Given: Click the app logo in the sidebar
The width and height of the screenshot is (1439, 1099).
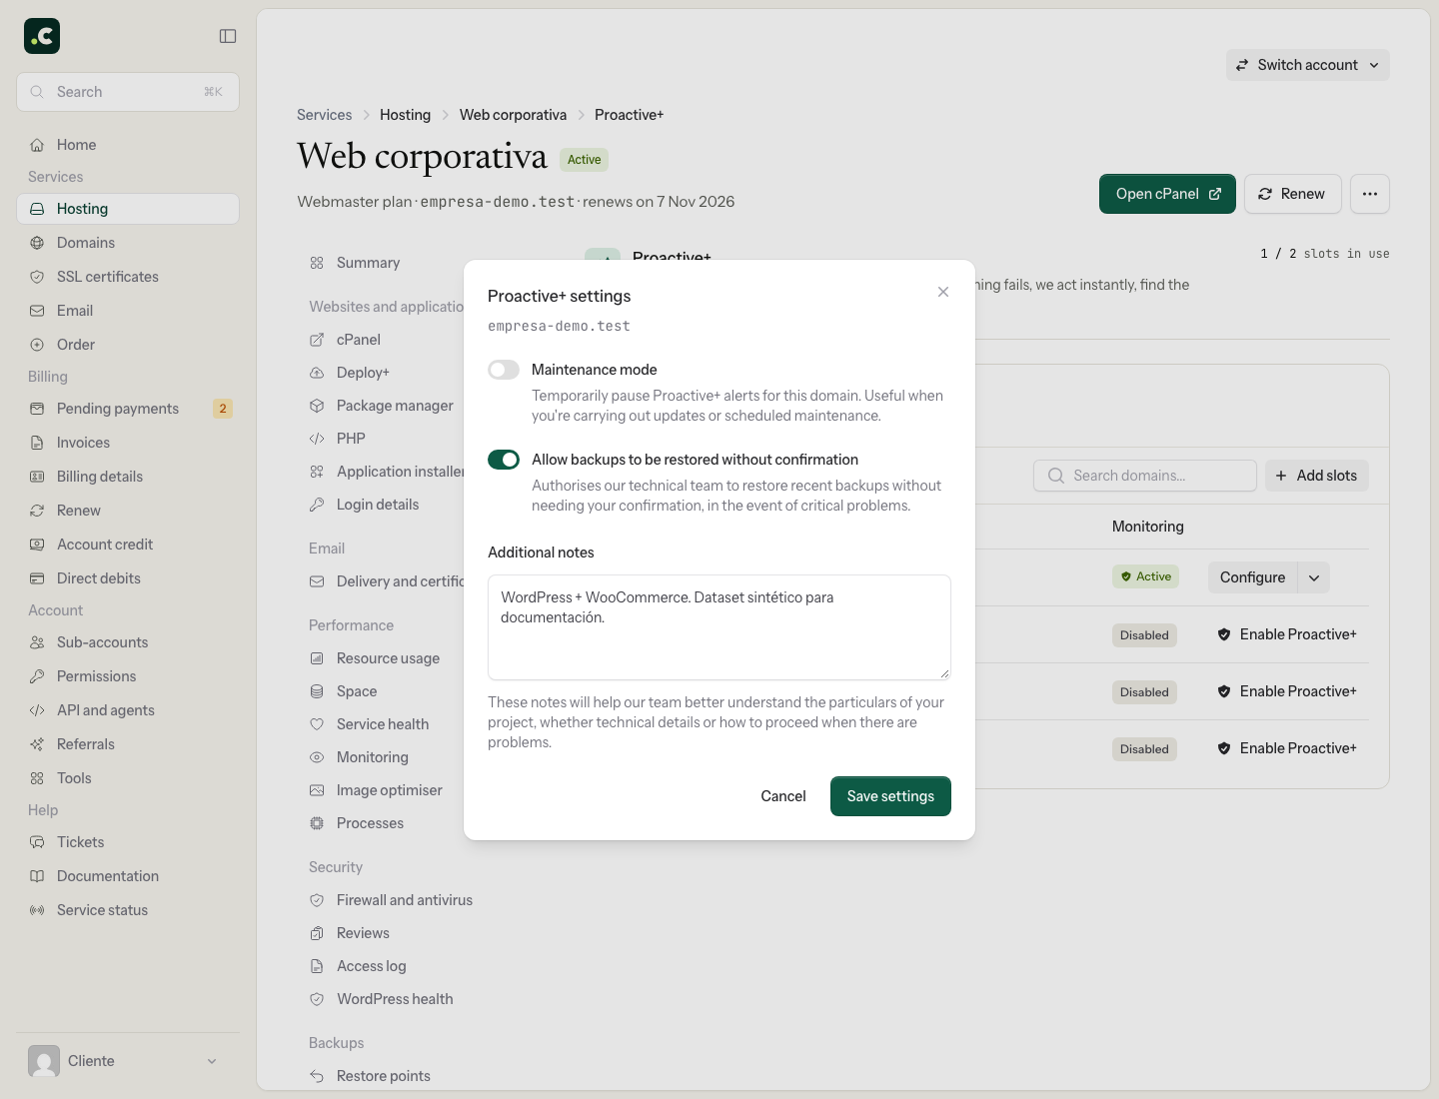Looking at the screenshot, I should 42,36.
